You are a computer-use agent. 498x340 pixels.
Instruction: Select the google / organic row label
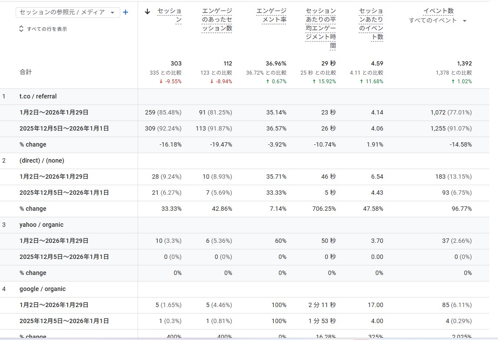[43, 289]
